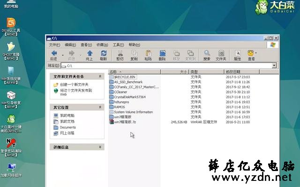Collapse the 文件和文件夹任务 panel
This screenshot has height=187, width=300.
(100, 76)
